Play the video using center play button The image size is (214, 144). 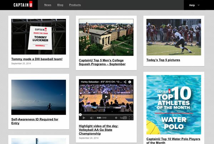click(x=106, y=97)
